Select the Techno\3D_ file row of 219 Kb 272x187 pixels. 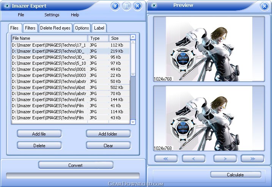pos(71,51)
